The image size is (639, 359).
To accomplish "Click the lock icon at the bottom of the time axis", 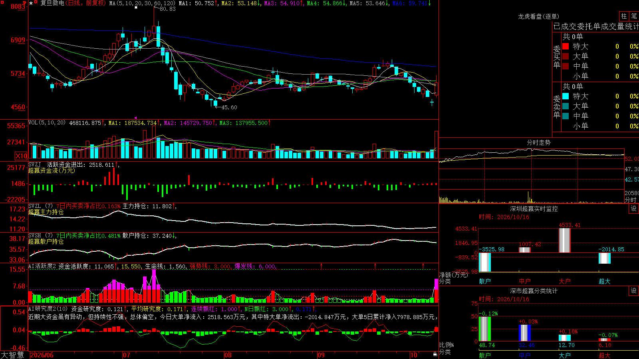I will point(435,354).
